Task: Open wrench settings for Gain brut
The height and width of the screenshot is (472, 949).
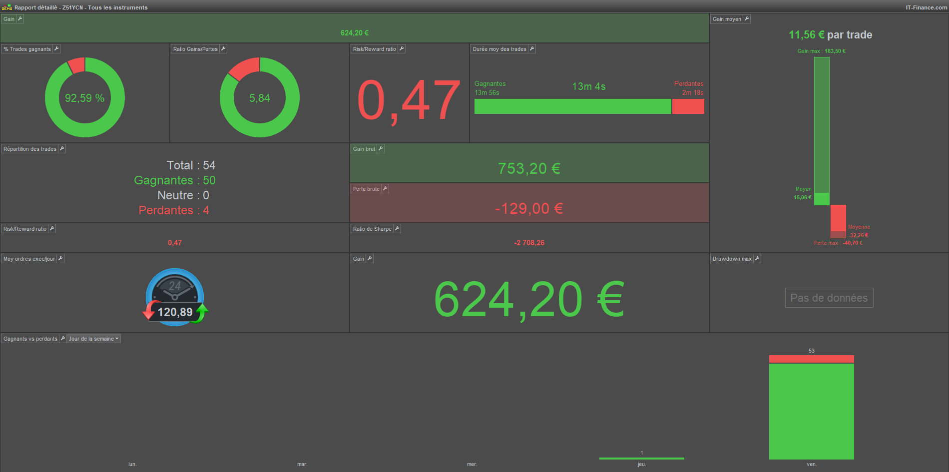Action: (381, 149)
